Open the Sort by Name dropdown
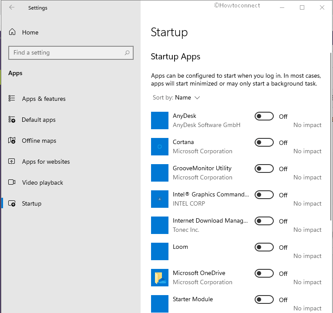This screenshot has height=313, width=333. coord(176,97)
